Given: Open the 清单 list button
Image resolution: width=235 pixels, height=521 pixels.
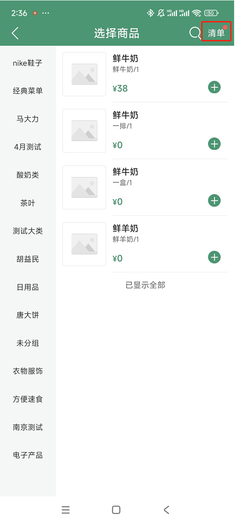Looking at the screenshot, I should 216,33.
